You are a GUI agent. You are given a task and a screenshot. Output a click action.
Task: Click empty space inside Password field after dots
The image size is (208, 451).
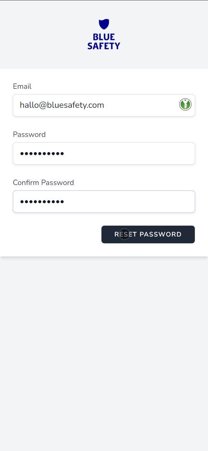click(135, 153)
